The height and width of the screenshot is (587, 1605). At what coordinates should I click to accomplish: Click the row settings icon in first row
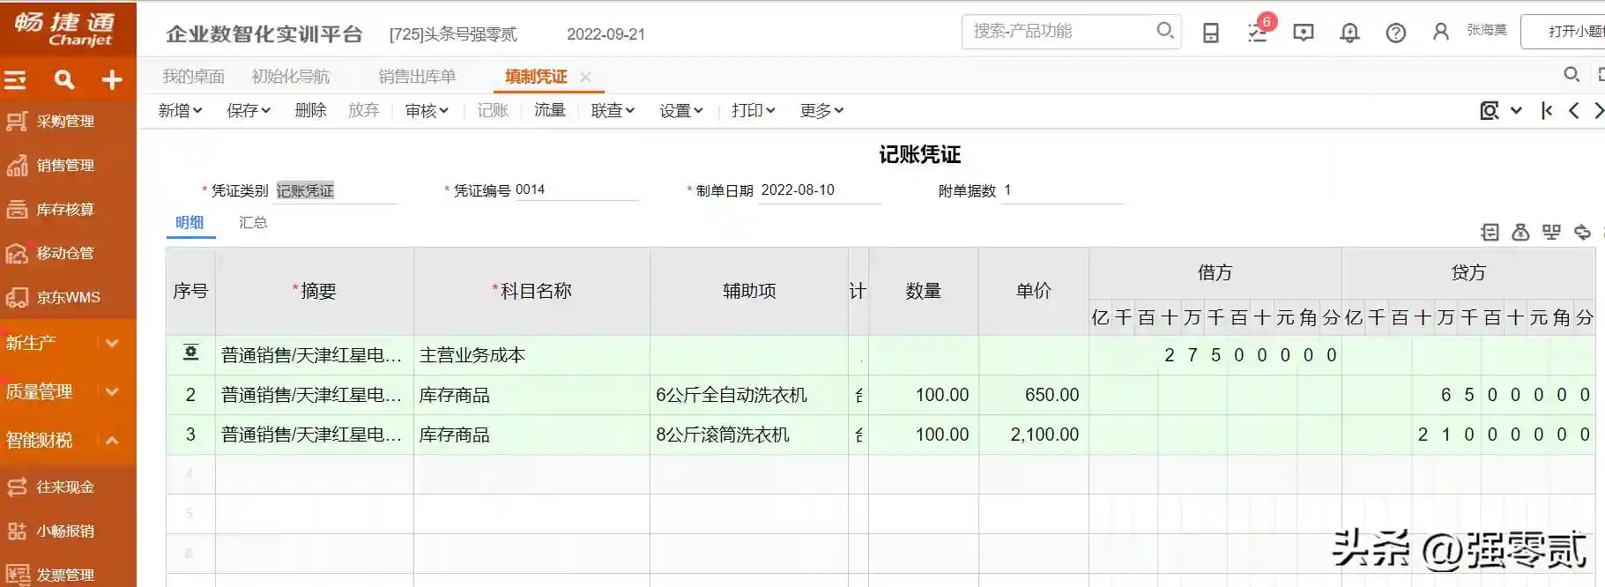(x=190, y=353)
